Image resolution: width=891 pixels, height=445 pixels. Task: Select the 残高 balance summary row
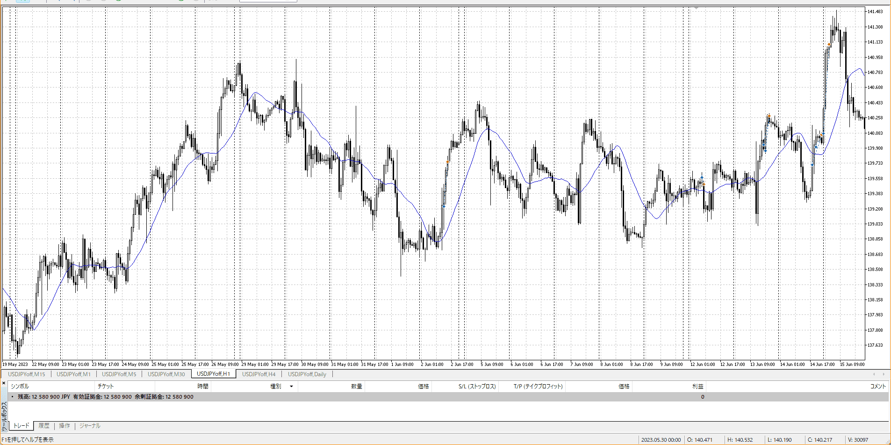pos(105,397)
